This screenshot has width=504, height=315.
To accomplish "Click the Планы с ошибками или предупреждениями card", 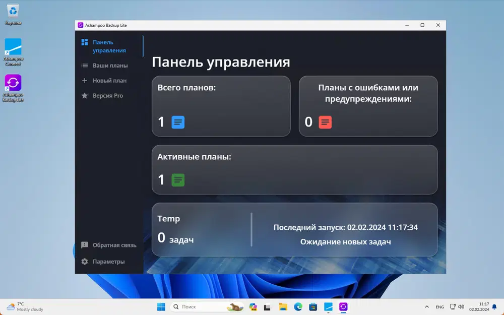I will point(368,106).
